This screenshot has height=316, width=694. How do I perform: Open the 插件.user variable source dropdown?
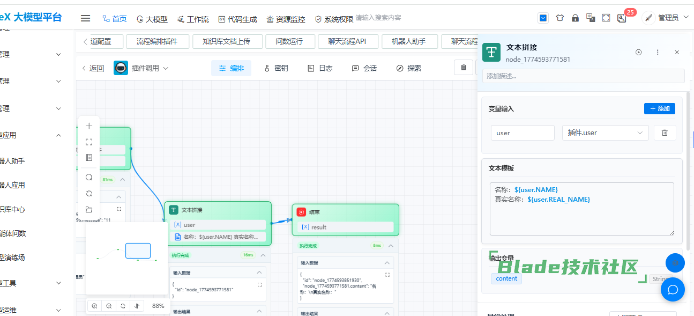pos(605,133)
